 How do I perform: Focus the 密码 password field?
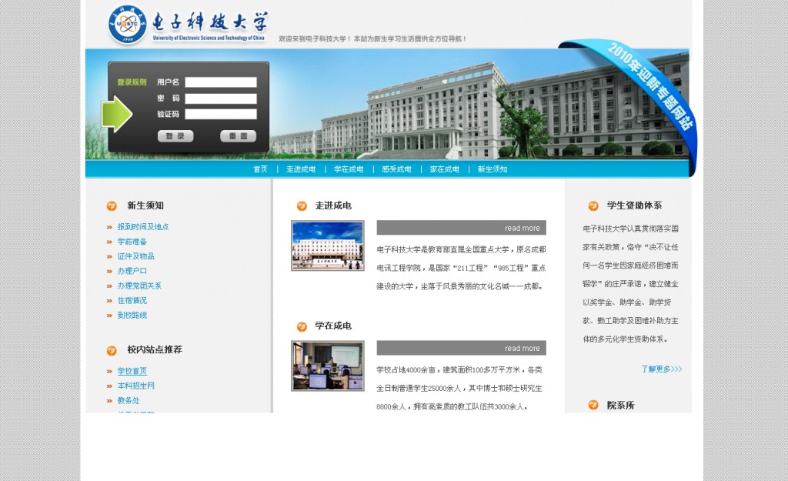tap(221, 99)
